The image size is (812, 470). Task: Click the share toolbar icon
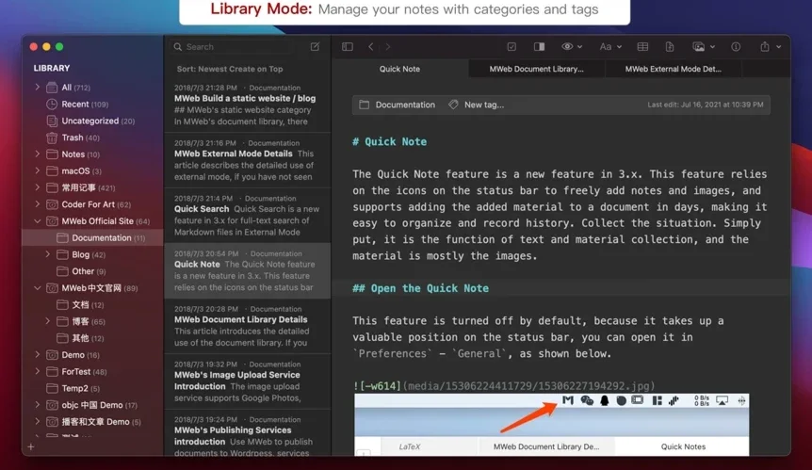(x=765, y=46)
